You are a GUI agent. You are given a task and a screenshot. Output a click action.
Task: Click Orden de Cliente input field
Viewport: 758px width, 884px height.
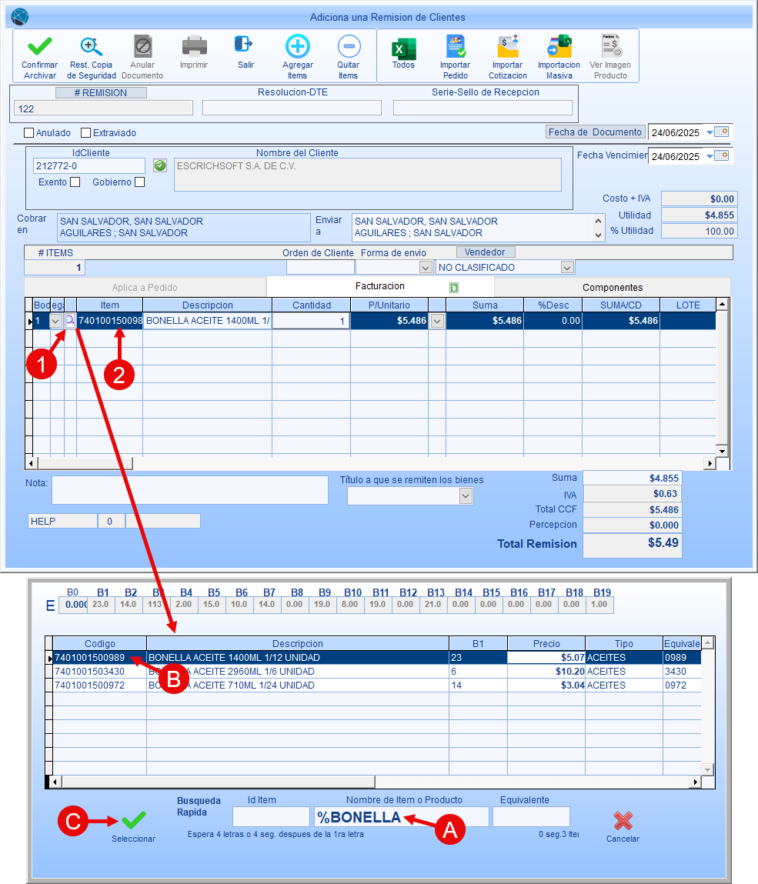coord(320,267)
